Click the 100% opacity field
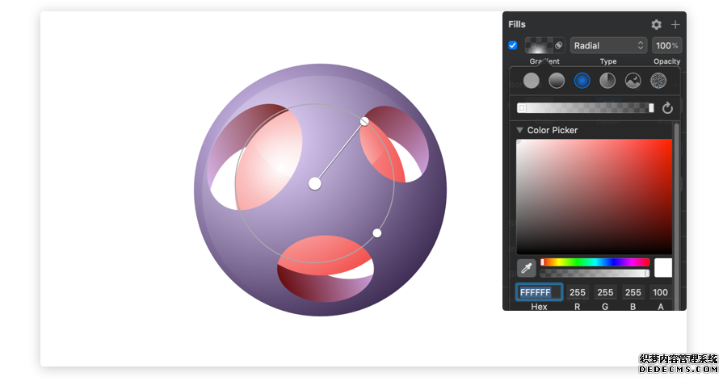The height and width of the screenshot is (381, 727). (666, 45)
